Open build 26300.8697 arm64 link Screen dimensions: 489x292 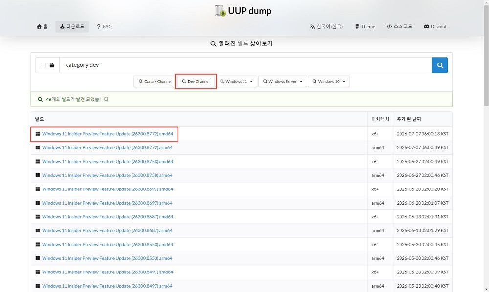(x=107, y=203)
